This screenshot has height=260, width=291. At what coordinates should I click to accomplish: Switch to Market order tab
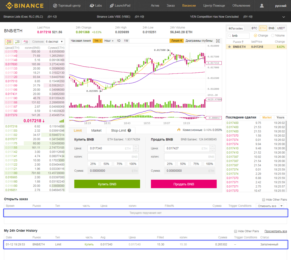(x=96, y=131)
